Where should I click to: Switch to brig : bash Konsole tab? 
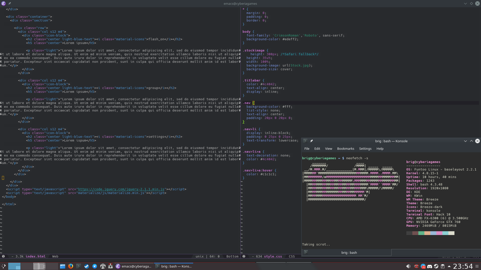click(349, 252)
